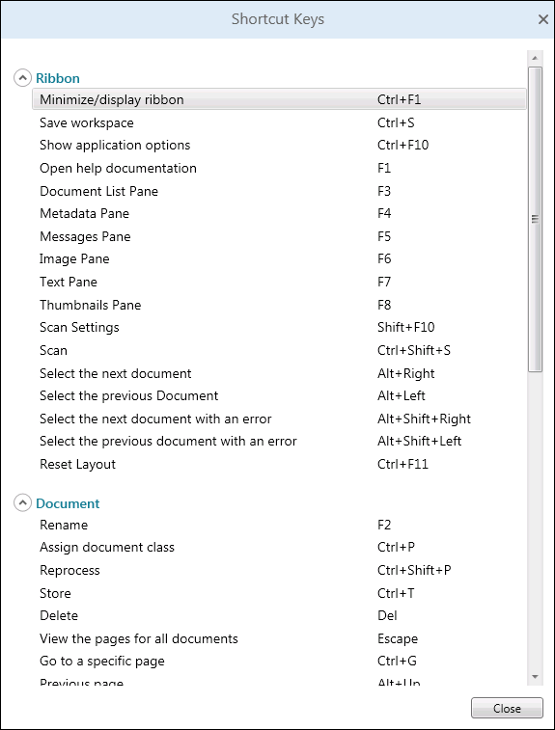Click the Ctrl+F11 shortcut value
Viewport: 555px width, 730px height.
[x=402, y=464]
